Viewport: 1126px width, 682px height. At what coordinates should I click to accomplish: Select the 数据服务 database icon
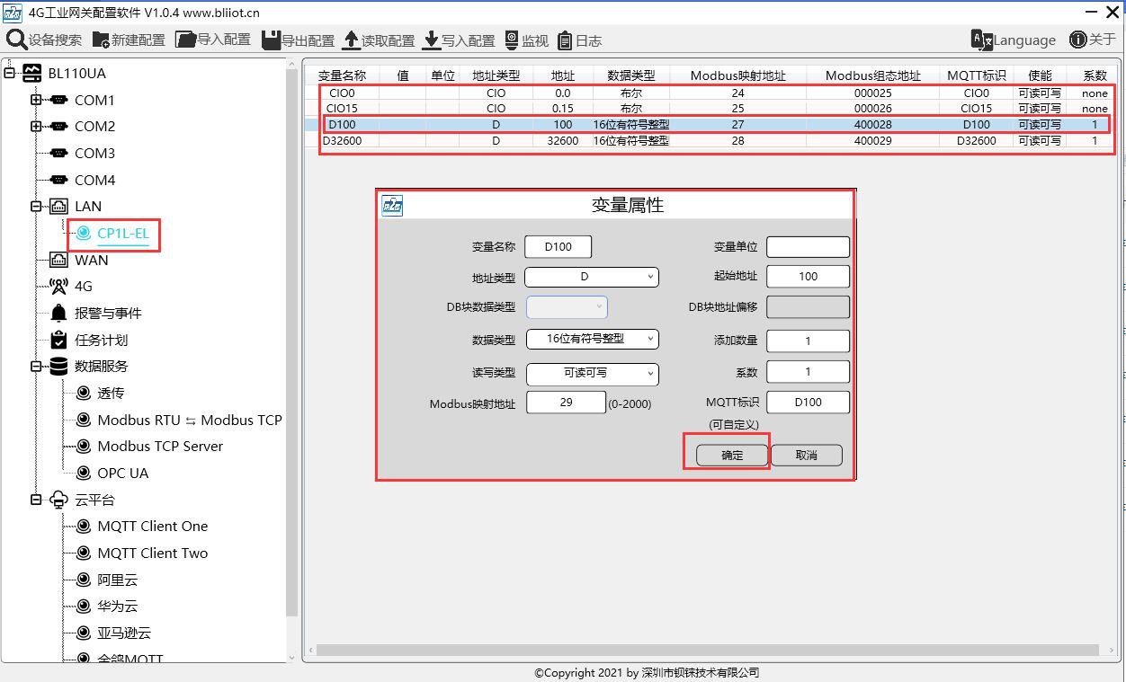point(58,367)
